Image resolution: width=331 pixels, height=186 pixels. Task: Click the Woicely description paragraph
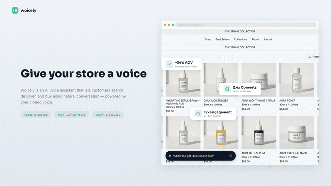(x=73, y=96)
